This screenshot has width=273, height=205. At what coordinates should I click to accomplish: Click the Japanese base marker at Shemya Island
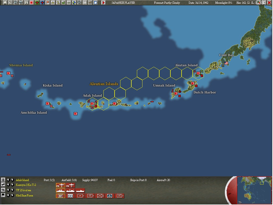[x=9, y=73]
